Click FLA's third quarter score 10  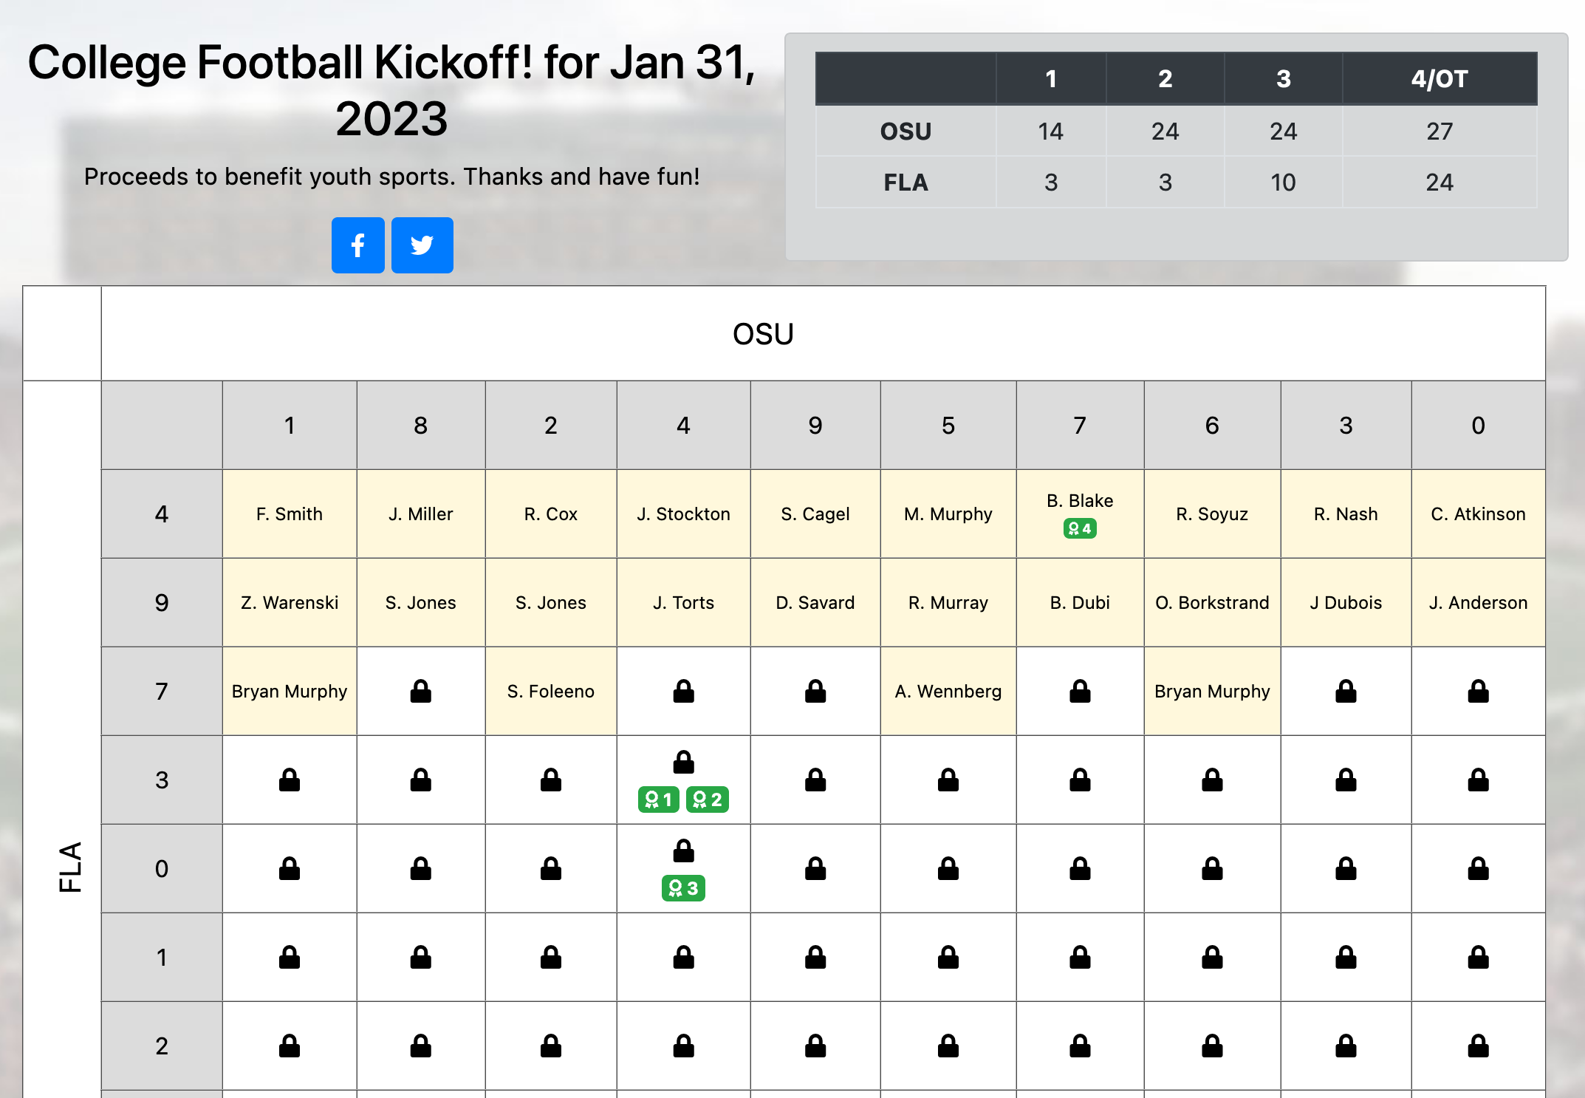click(1284, 183)
